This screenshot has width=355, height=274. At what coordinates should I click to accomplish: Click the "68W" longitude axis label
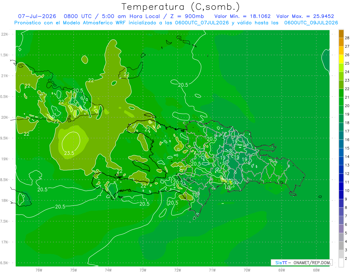[x=316, y=270]
